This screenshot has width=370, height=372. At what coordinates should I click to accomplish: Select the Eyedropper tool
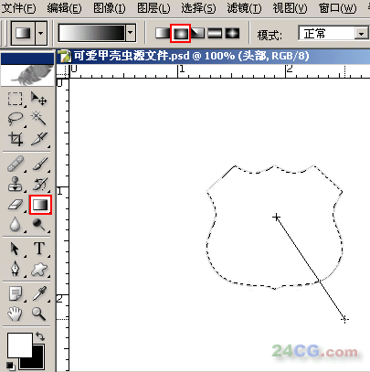pos(39,293)
